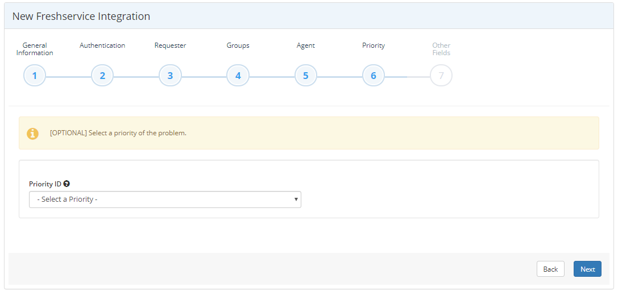Select the Requester step label
Image resolution: width=618 pixels, height=291 pixels.
tap(170, 45)
